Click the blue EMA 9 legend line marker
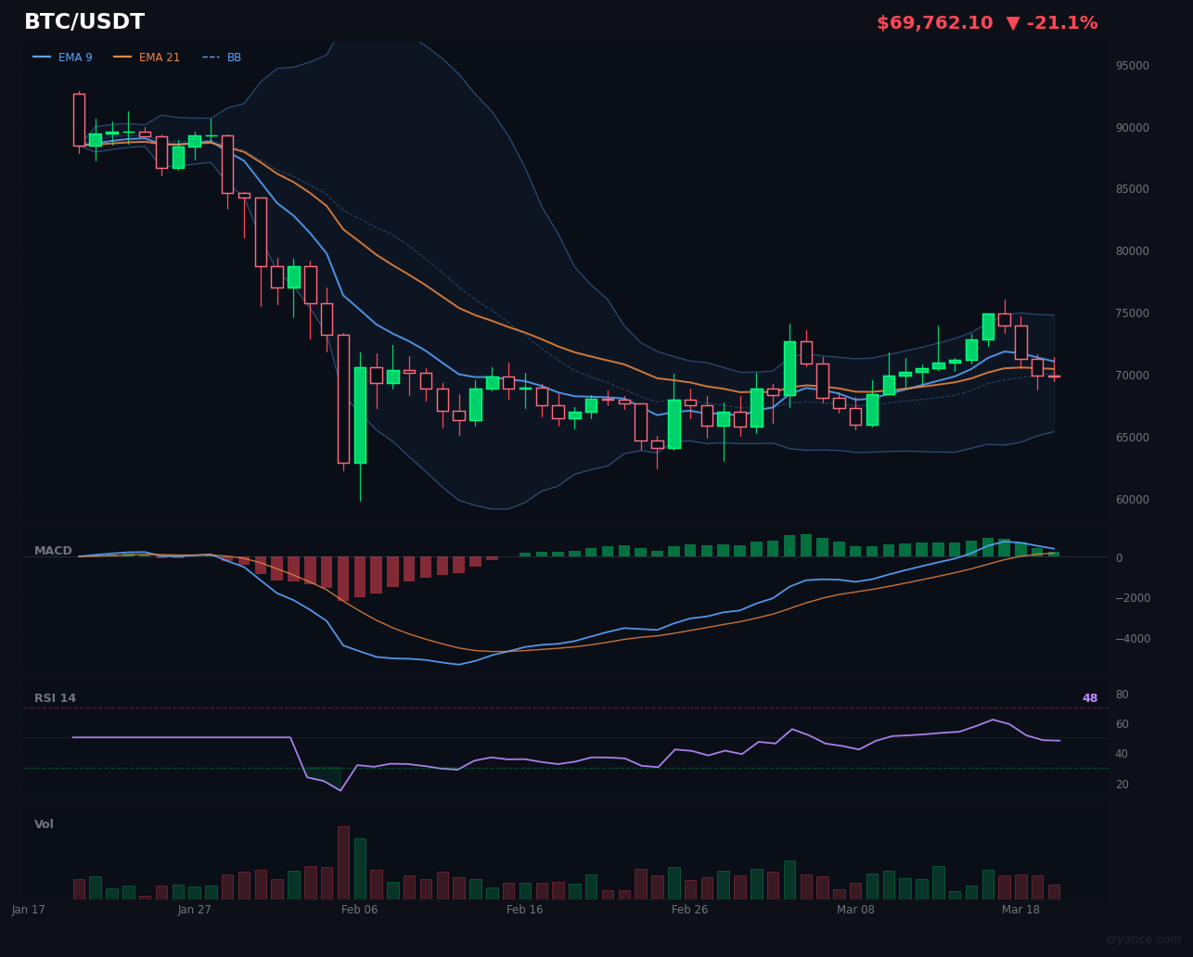Image resolution: width=1193 pixels, height=957 pixels. tap(42, 57)
